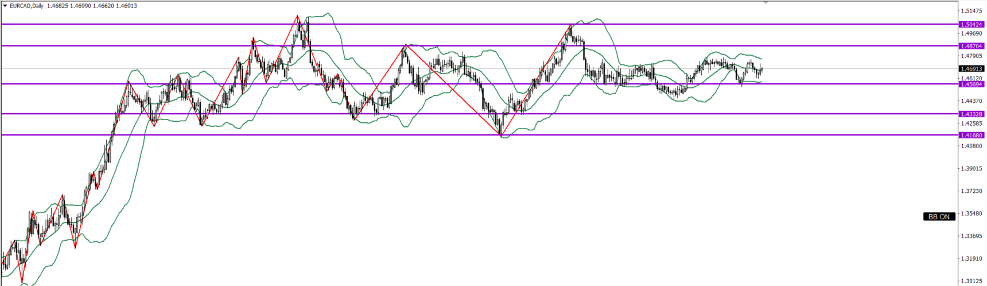Select the 1.35480 value on price axis
The image size is (987, 286).
click(x=972, y=214)
